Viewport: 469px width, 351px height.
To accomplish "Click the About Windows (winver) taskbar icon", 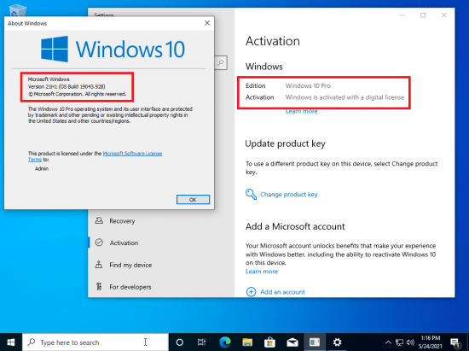I will click(x=315, y=342).
